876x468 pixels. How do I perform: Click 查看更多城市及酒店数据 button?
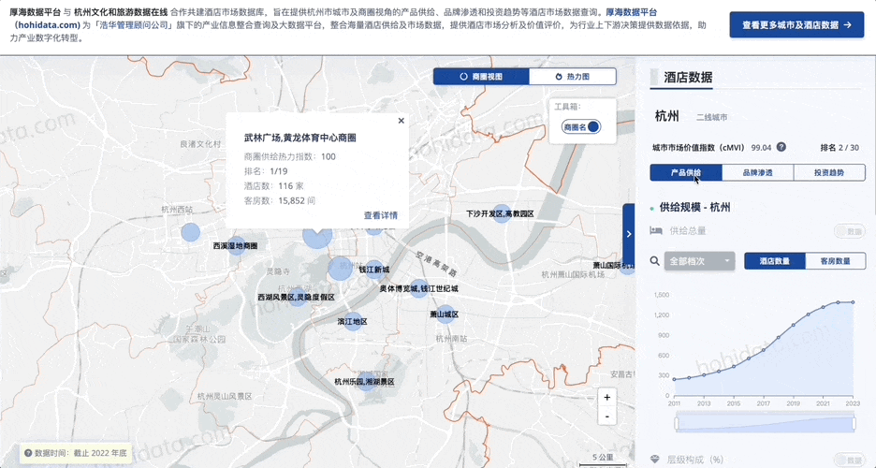pyautogui.click(x=796, y=25)
